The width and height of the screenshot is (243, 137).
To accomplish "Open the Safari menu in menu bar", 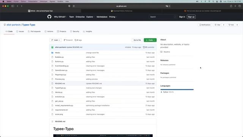I will 9,2.
